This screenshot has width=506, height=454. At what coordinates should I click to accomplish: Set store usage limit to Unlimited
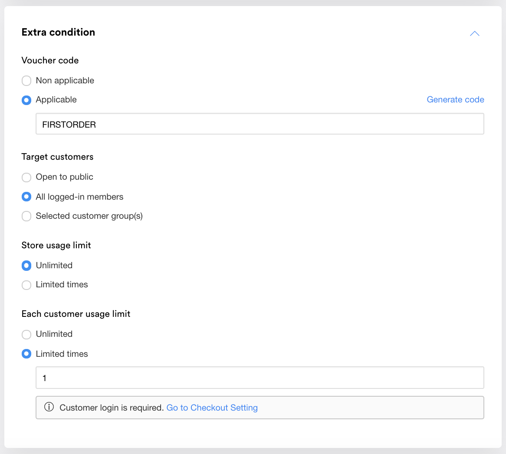click(x=26, y=266)
